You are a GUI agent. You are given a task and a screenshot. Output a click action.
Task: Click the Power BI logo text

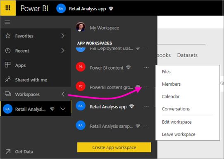(x=34, y=8)
